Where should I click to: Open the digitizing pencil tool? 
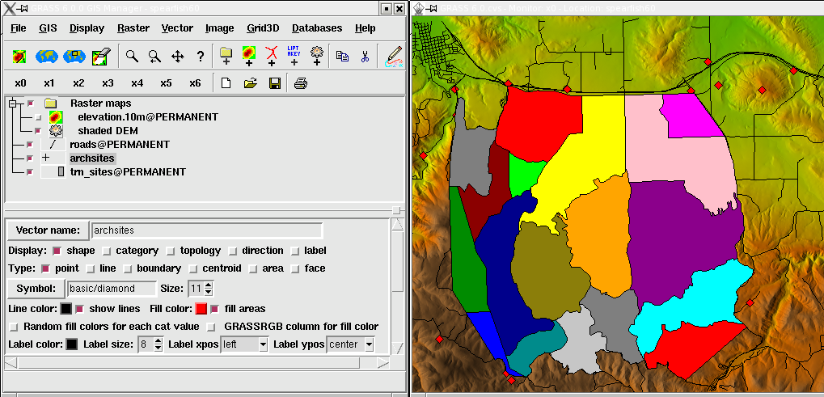394,56
